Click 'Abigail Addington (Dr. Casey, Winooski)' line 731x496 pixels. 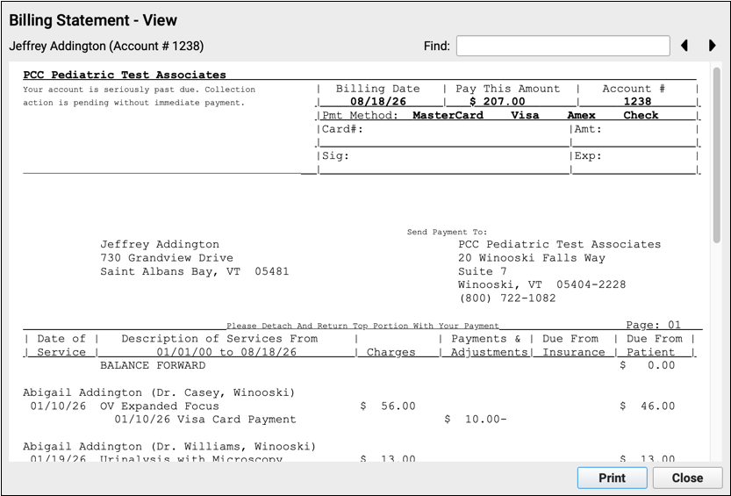pyautogui.click(x=159, y=392)
